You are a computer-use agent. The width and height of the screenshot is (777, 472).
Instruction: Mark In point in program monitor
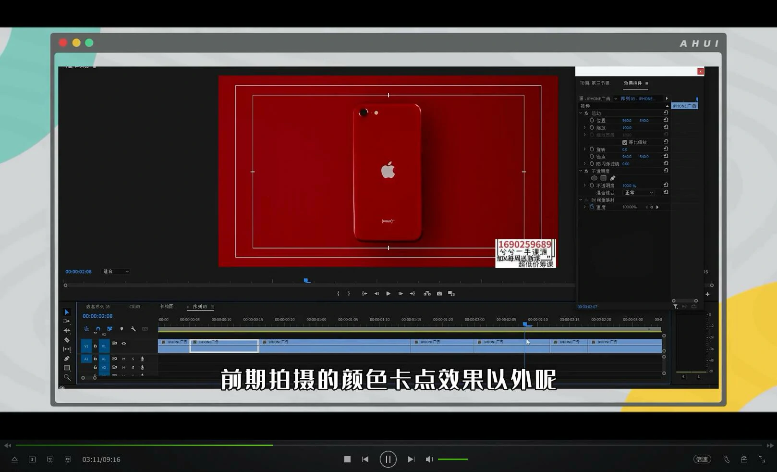pyautogui.click(x=338, y=294)
